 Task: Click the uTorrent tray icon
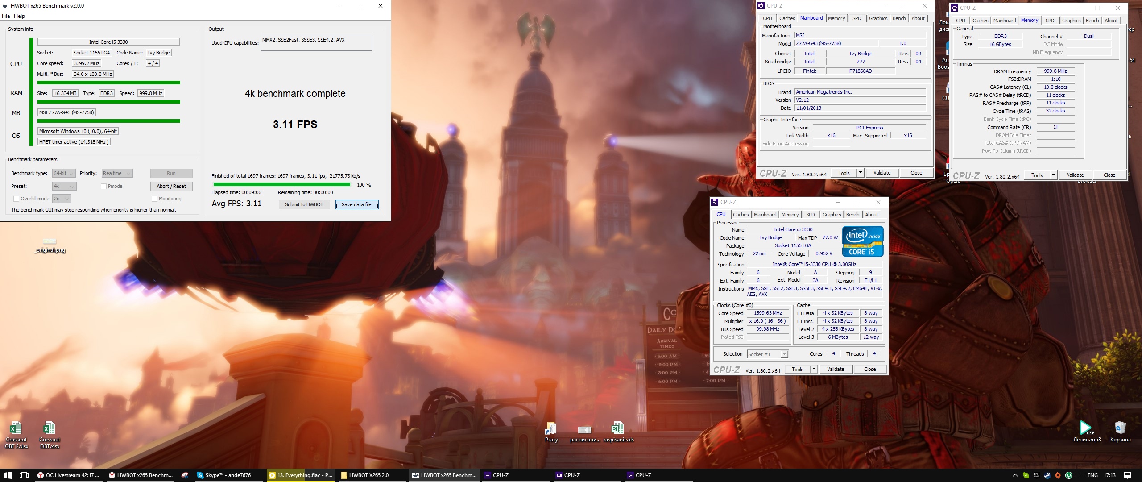click(1068, 475)
